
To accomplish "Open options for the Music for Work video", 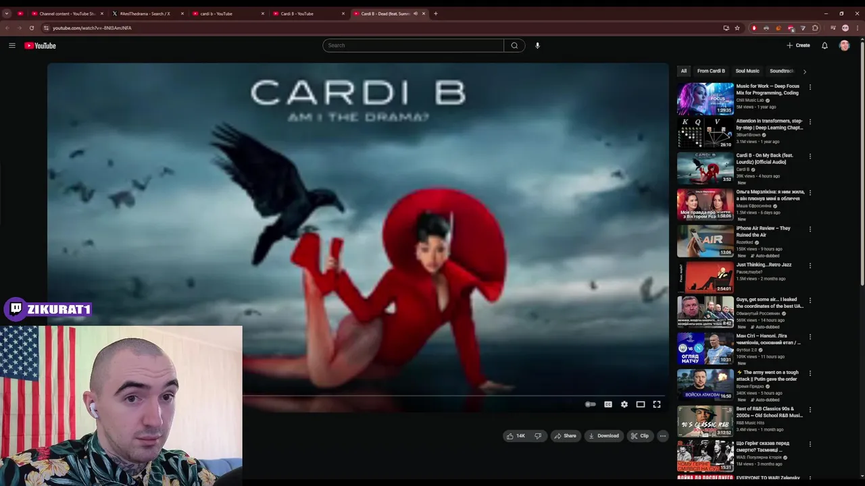I will point(810,87).
